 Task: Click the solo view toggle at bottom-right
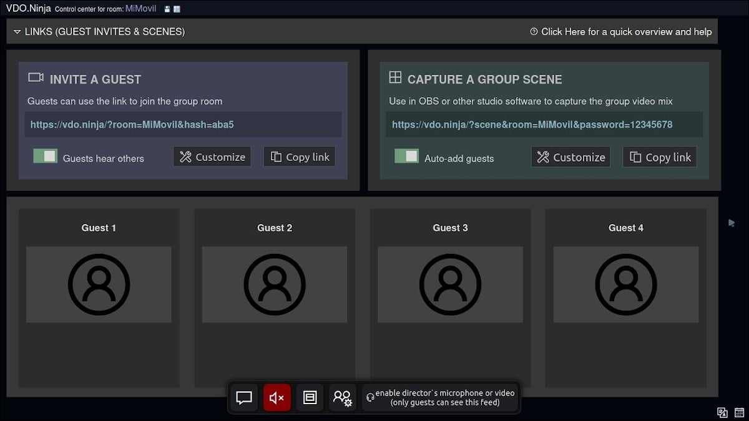(x=722, y=412)
